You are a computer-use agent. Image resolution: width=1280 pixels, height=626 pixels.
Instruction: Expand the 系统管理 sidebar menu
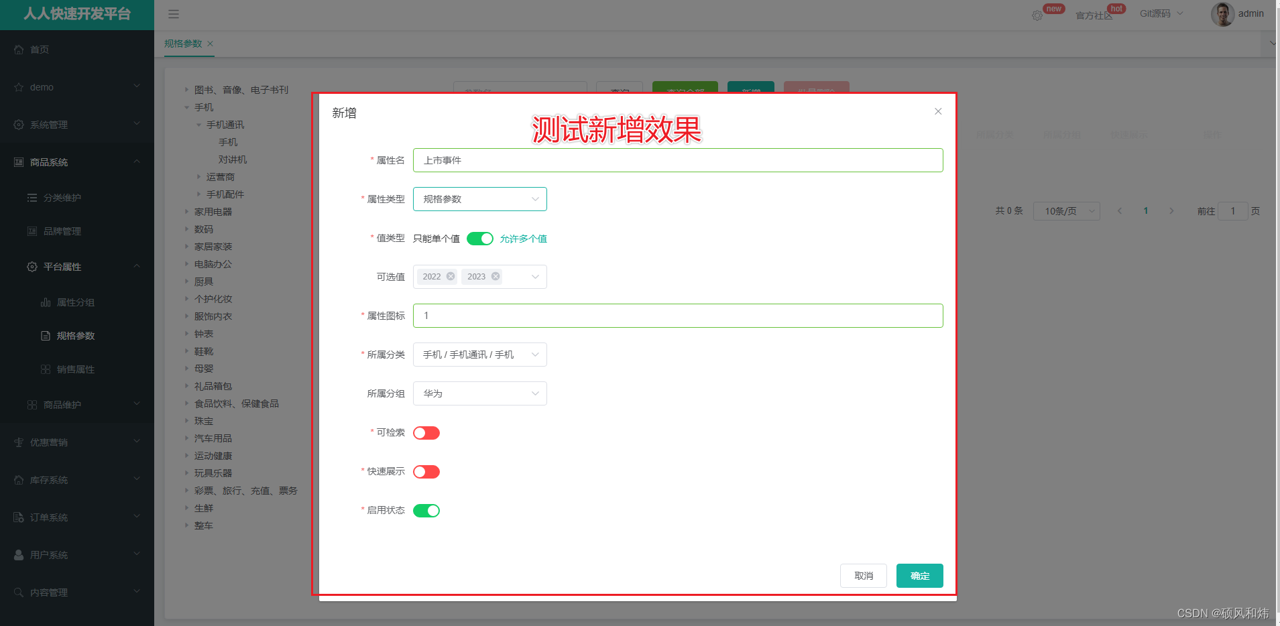[77, 125]
